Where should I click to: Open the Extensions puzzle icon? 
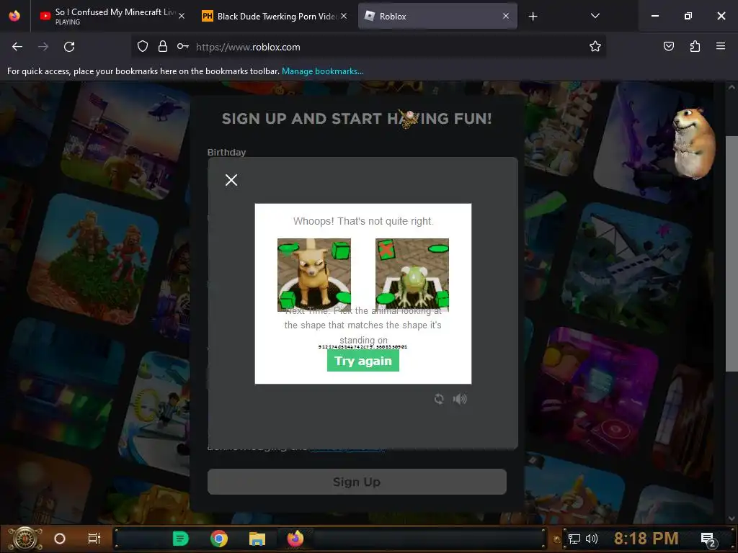695,47
